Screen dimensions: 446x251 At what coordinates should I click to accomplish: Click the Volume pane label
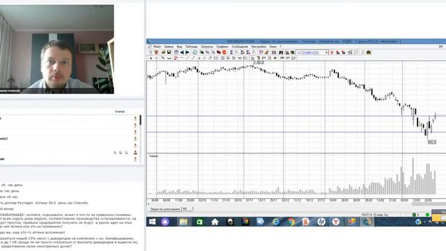pyautogui.click(x=153, y=156)
